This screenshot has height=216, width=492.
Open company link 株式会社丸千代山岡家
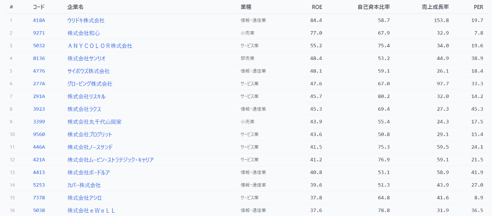(x=94, y=122)
